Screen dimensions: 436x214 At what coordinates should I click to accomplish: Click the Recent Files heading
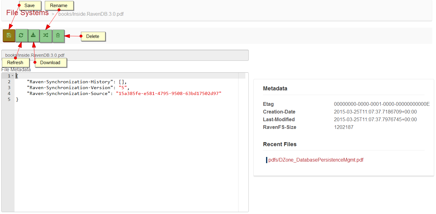(x=280, y=144)
